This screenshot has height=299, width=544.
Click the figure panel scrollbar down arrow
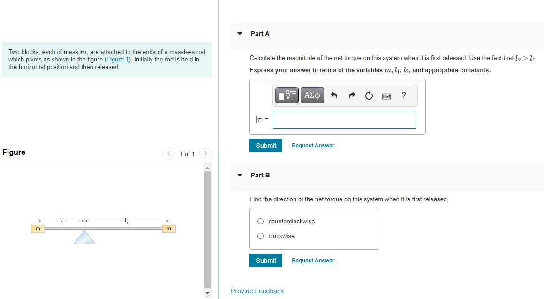click(207, 293)
